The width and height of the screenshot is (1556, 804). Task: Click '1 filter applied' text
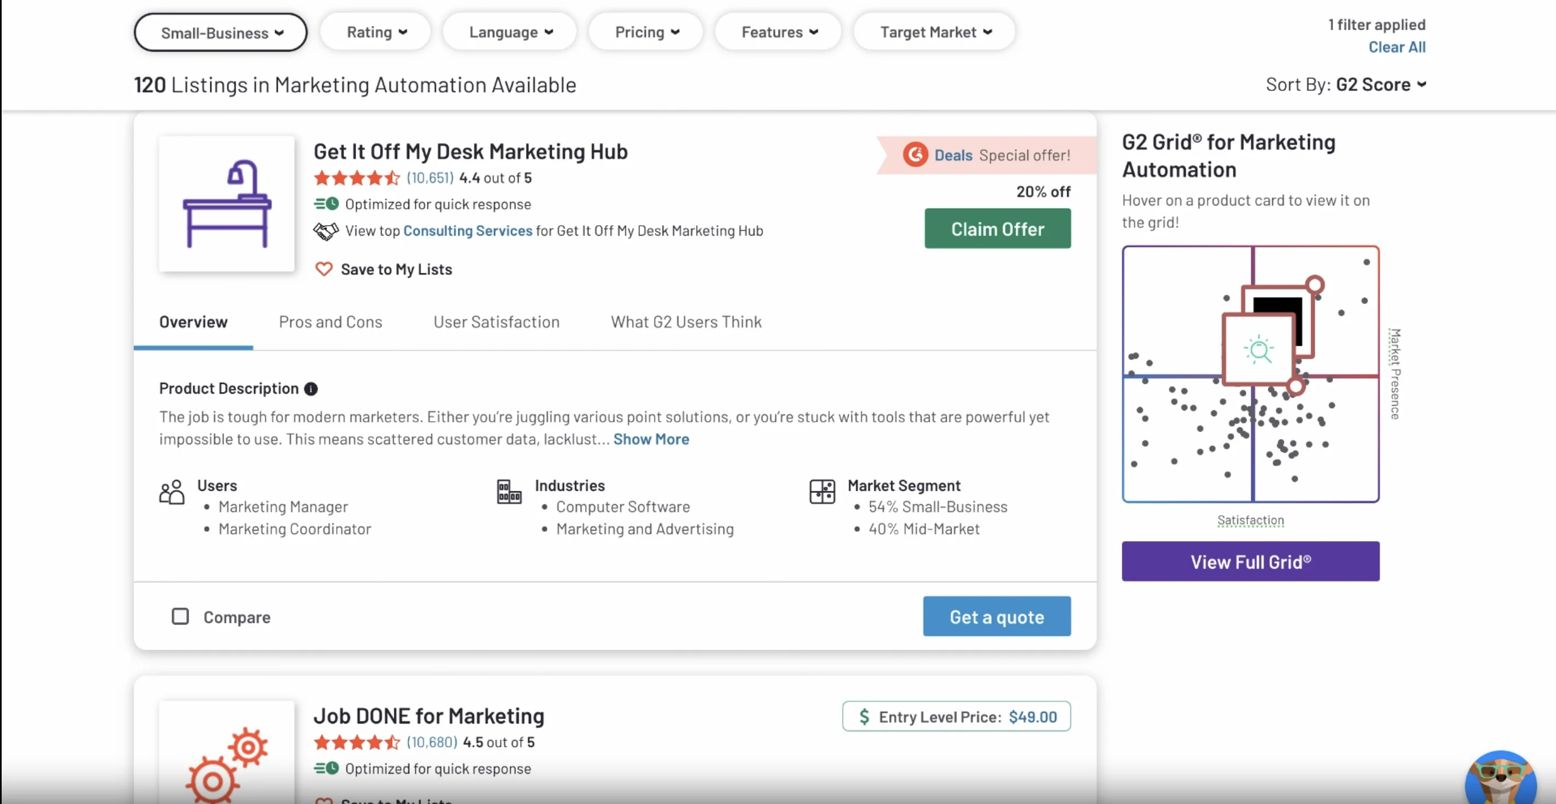click(x=1377, y=24)
